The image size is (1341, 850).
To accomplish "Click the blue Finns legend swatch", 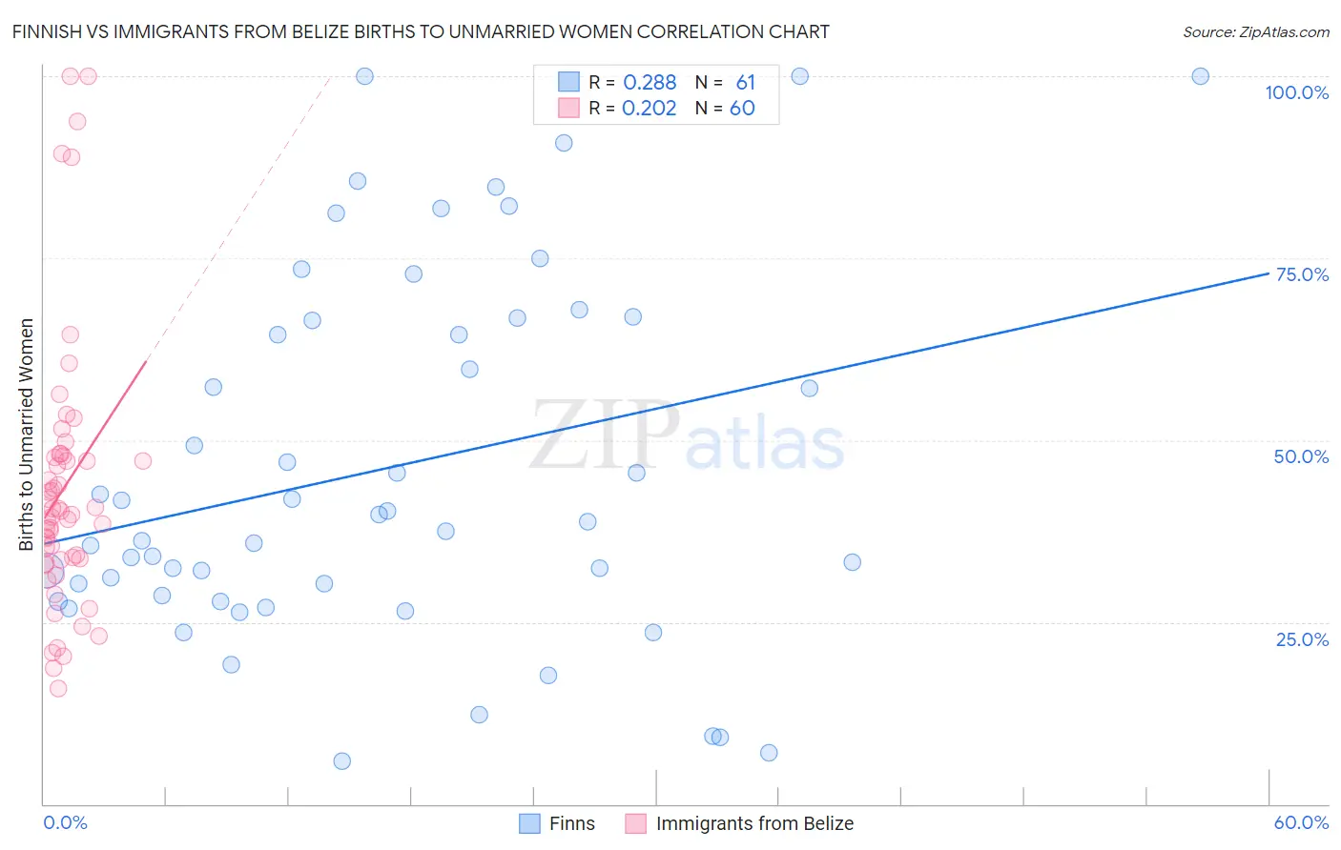I will coord(530,823).
